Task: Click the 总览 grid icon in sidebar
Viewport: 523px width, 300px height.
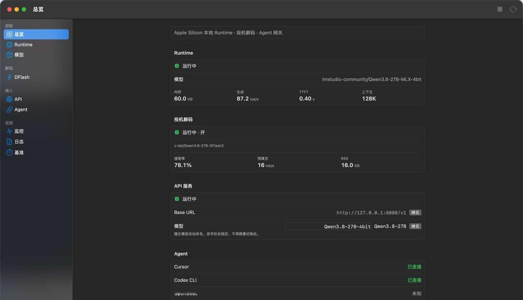Action: click(x=9, y=34)
